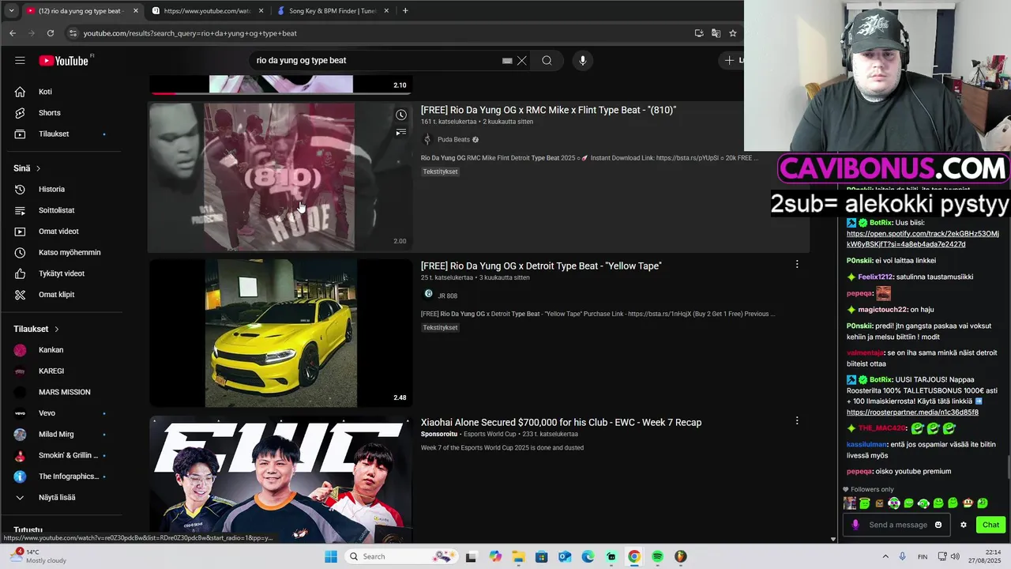Image resolution: width=1011 pixels, height=569 pixels.
Task: Clear the search query with the X
Action: tap(521, 61)
